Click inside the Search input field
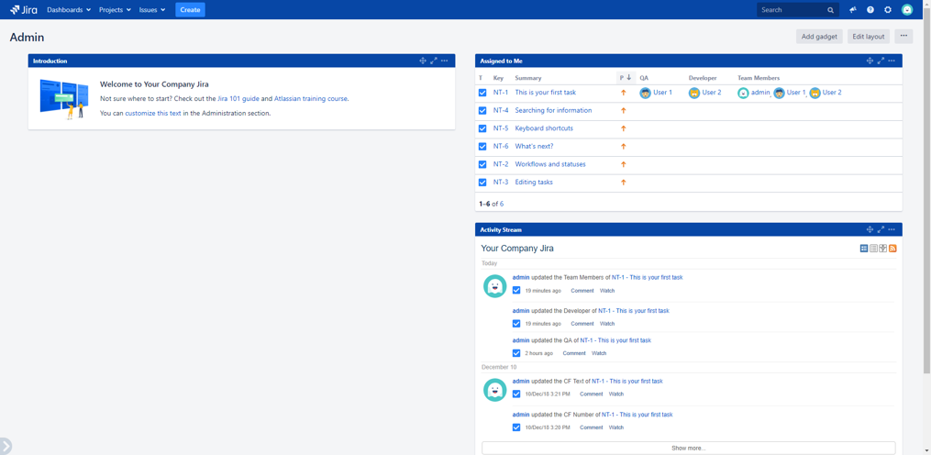The width and height of the screenshot is (931, 455). (x=791, y=10)
